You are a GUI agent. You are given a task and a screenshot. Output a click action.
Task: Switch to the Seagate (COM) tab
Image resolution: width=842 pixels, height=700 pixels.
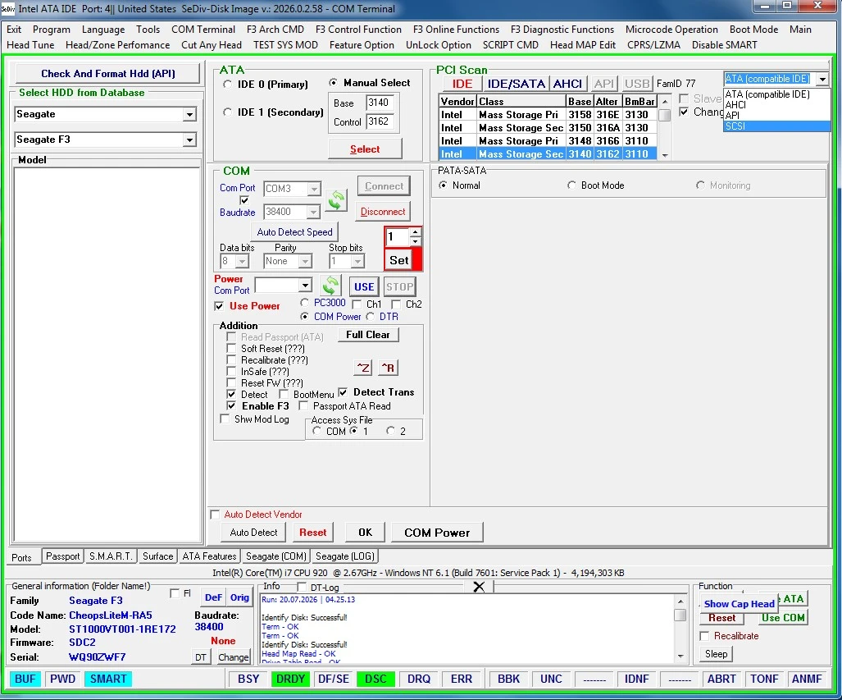tap(276, 556)
